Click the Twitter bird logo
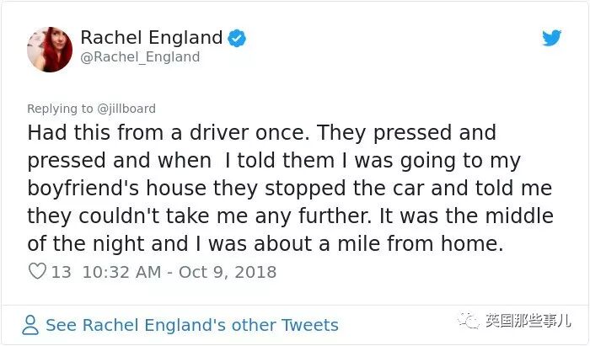This screenshot has height=346, width=590. point(551,38)
